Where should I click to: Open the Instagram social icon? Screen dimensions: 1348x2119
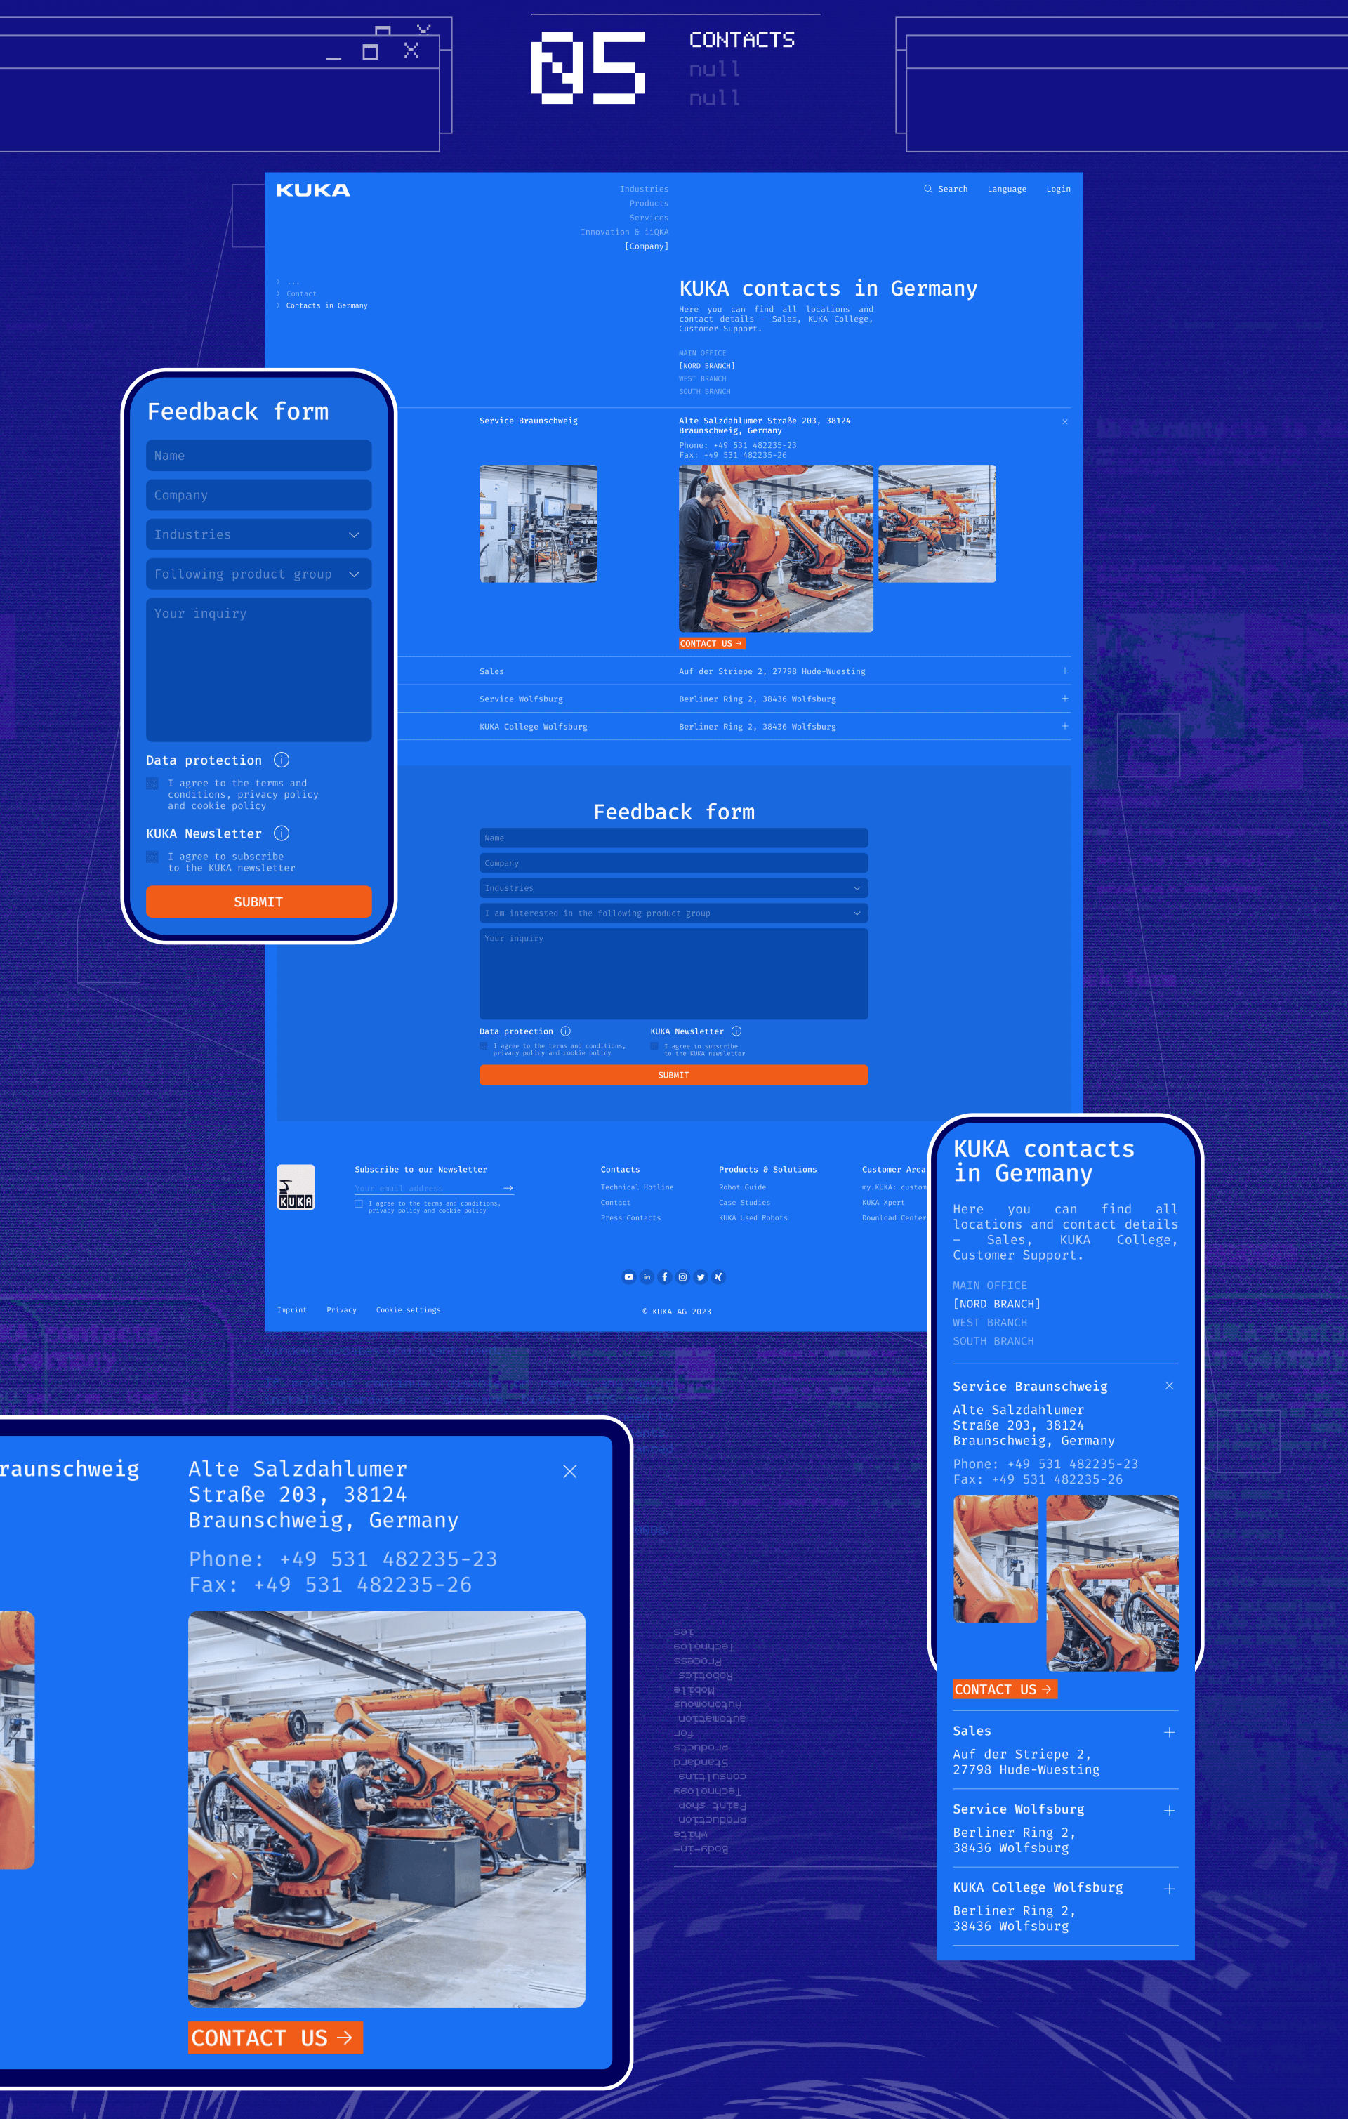click(x=683, y=1277)
